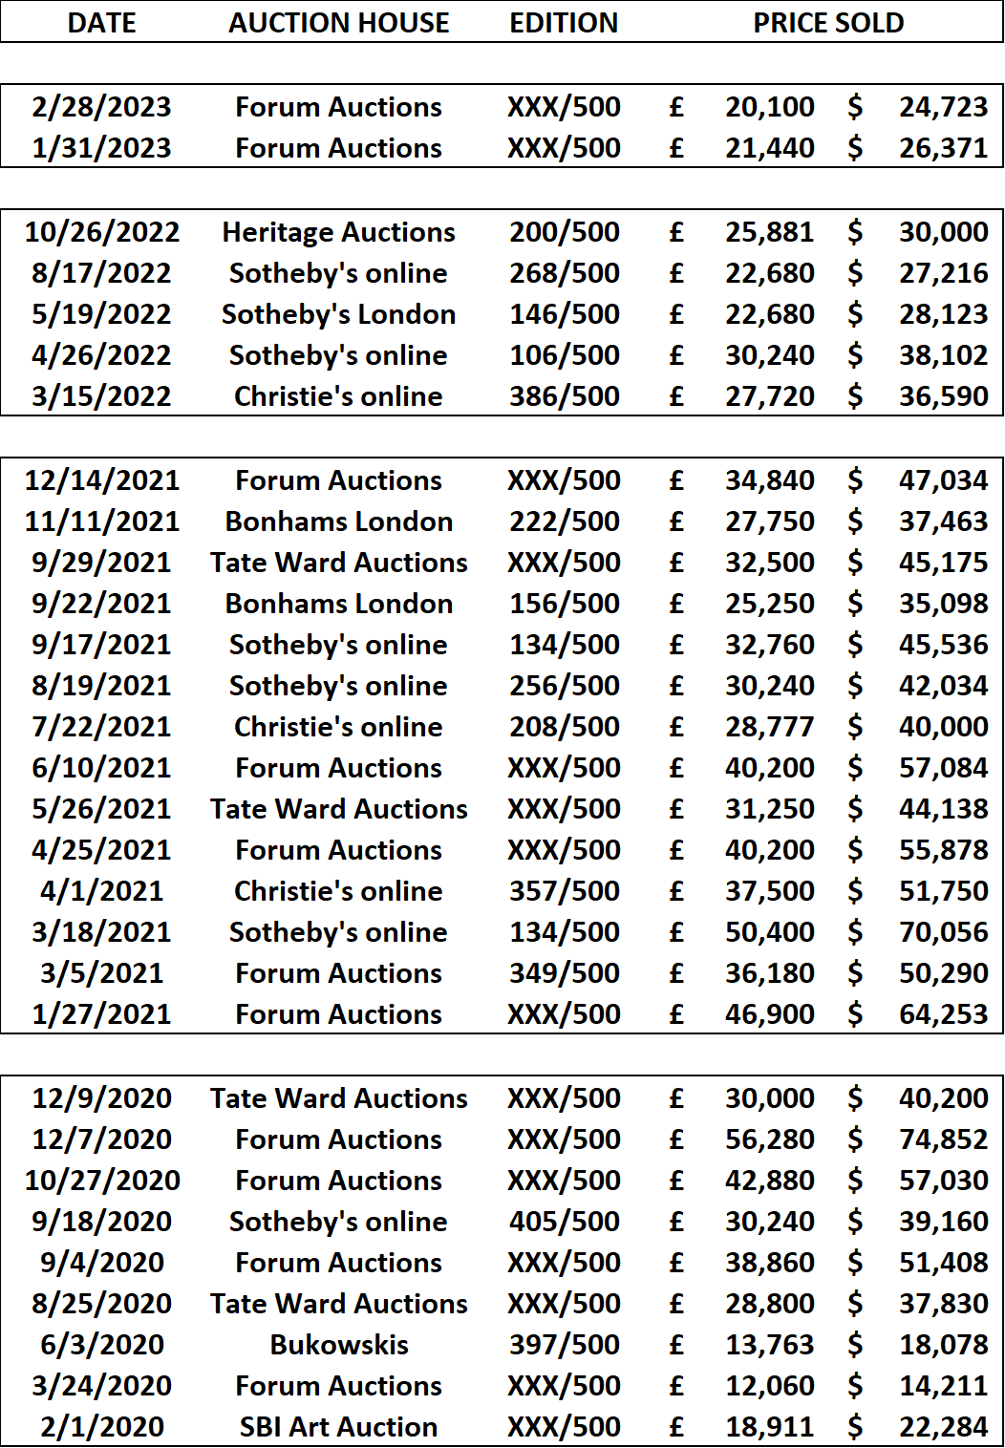Select the PRICE SOLD column header
Image resolution: width=1005 pixels, height=1448 pixels.
pos(828,23)
